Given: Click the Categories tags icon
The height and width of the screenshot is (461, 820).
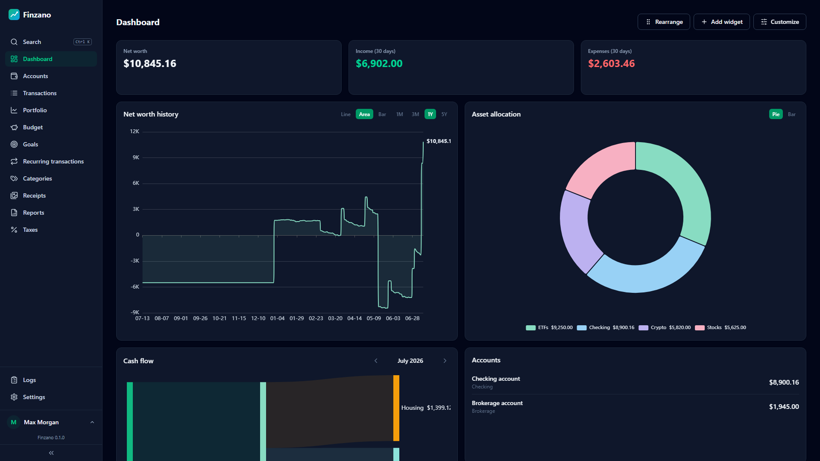Looking at the screenshot, I should click(x=14, y=178).
